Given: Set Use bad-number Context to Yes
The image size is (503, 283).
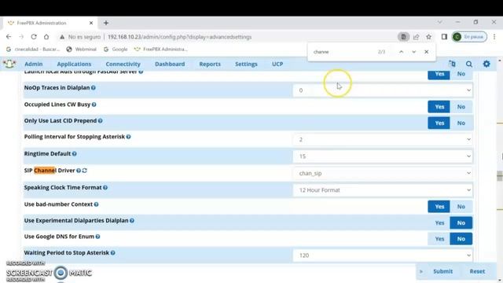Looking at the screenshot, I should pos(439,206).
